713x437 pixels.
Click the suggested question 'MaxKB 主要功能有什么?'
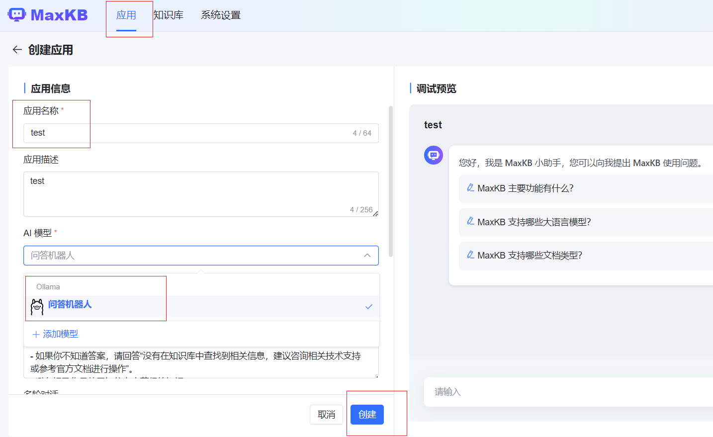point(527,188)
